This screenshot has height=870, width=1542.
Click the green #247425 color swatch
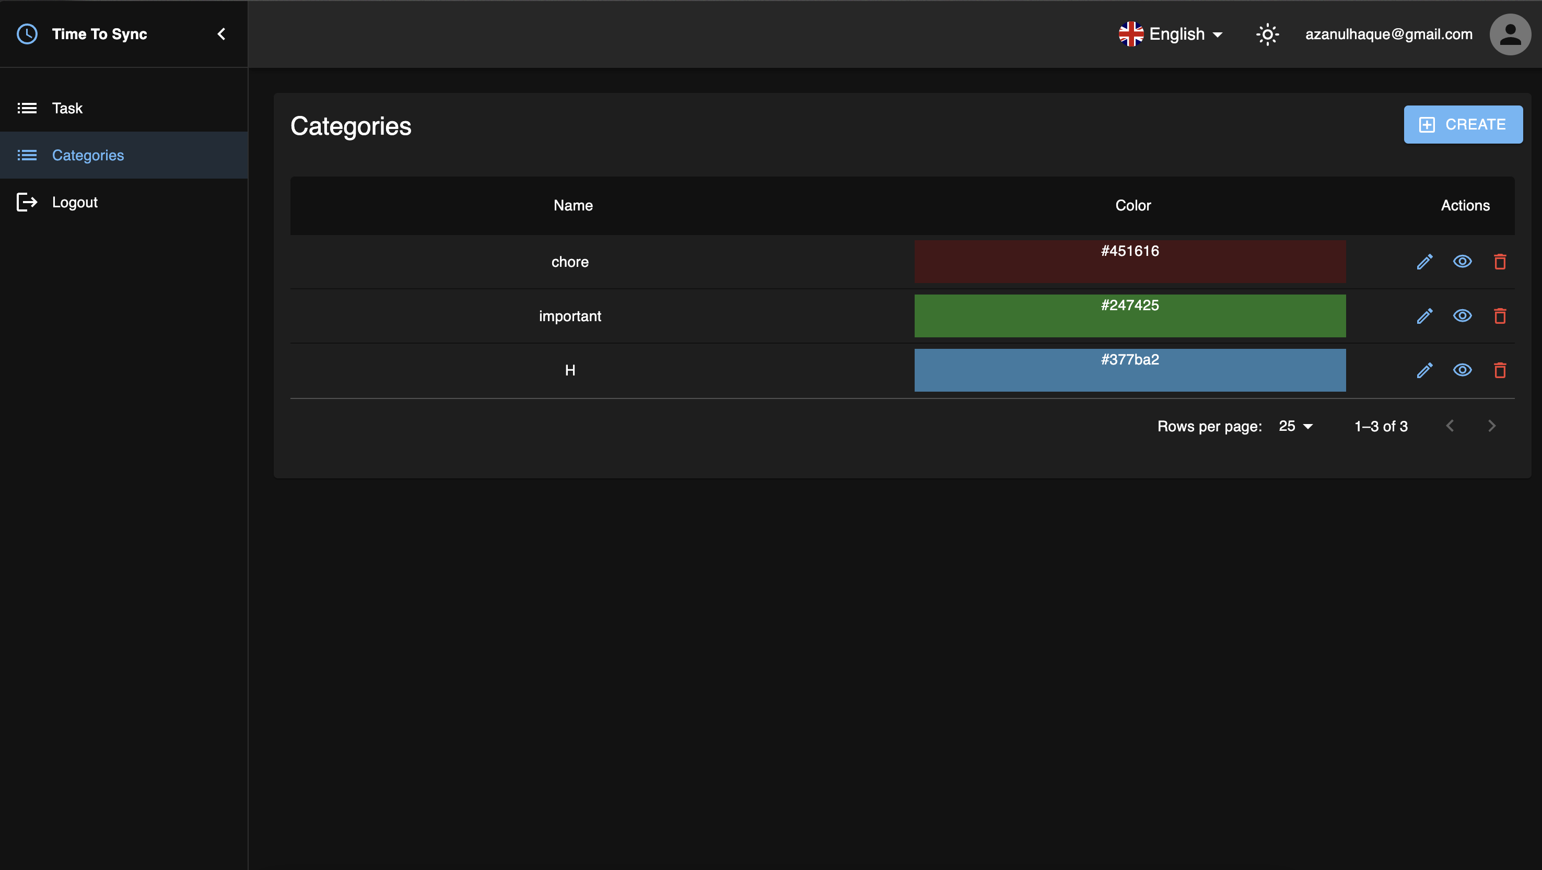click(1129, 316)
